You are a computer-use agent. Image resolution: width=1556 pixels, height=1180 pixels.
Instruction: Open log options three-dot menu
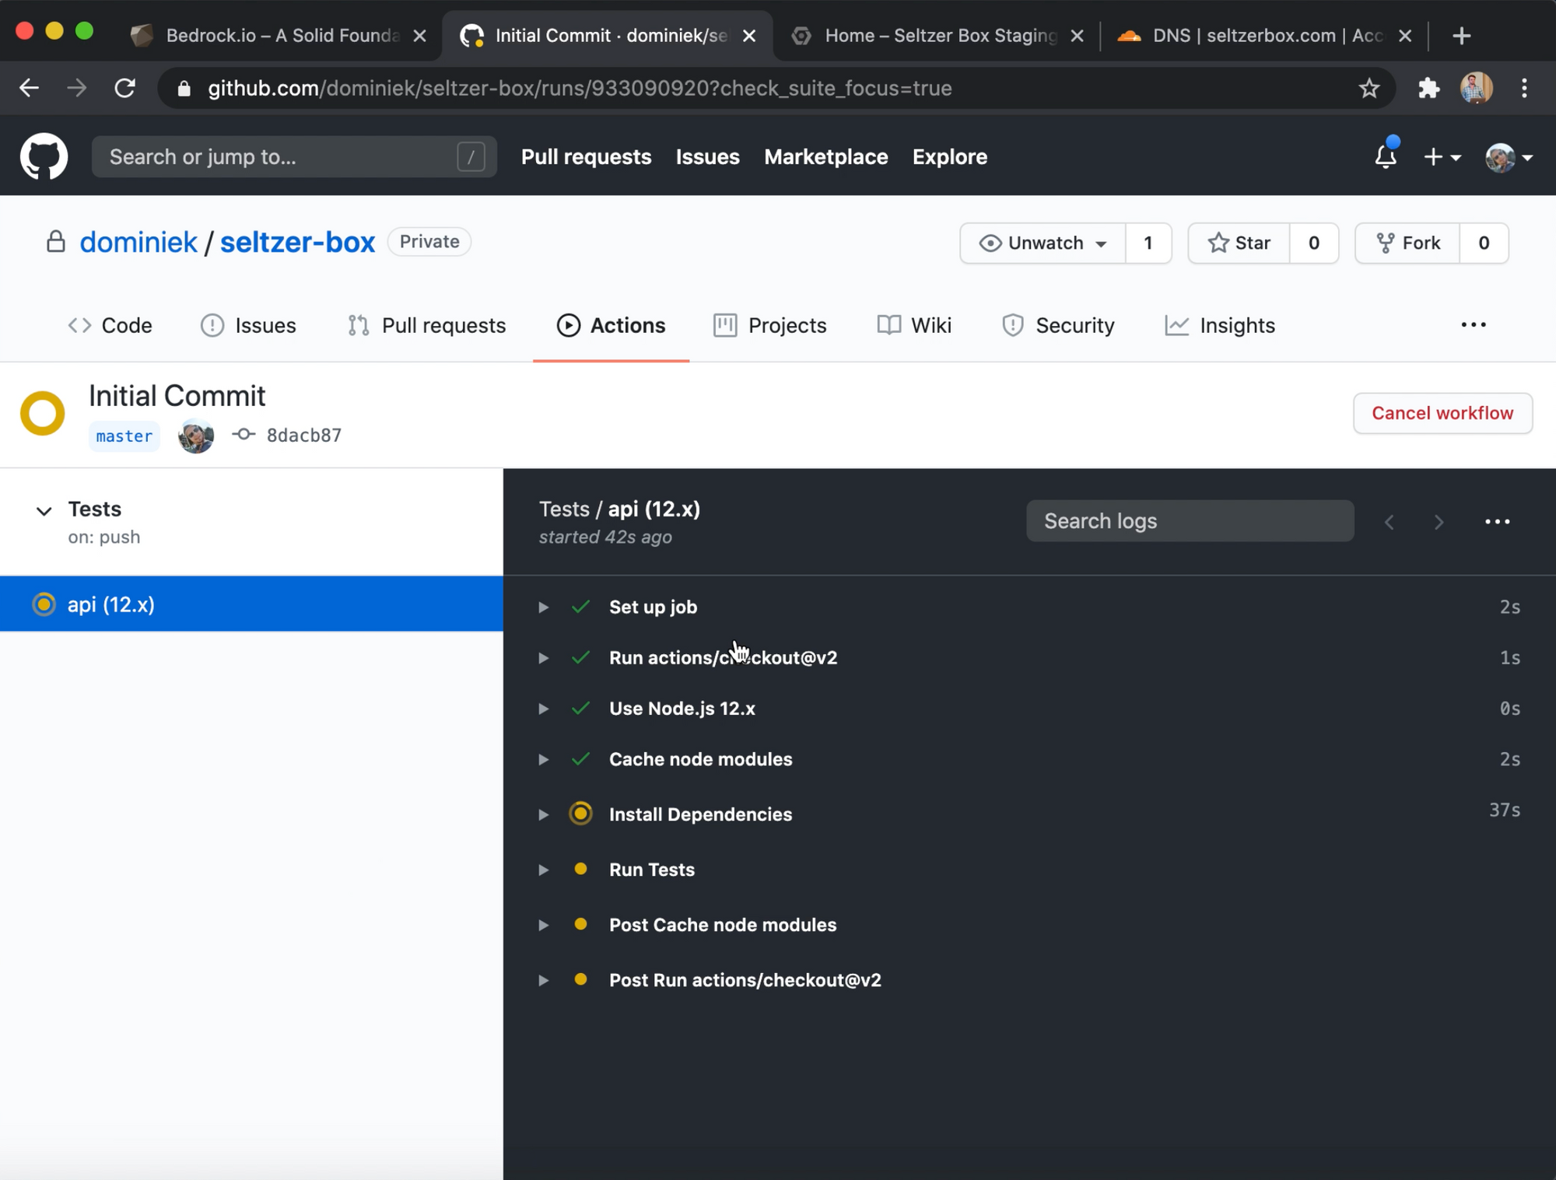(x=1497, y=521)
